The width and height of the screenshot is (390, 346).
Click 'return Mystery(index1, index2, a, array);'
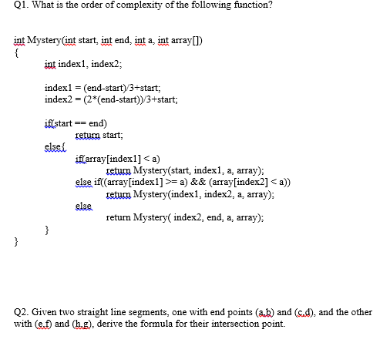point(190,194)
